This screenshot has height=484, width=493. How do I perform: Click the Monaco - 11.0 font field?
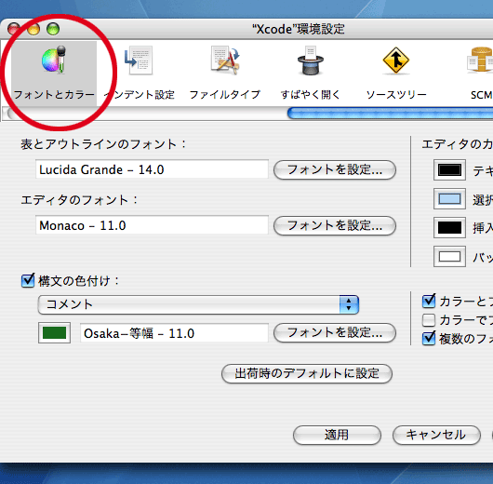pos(152,225)
